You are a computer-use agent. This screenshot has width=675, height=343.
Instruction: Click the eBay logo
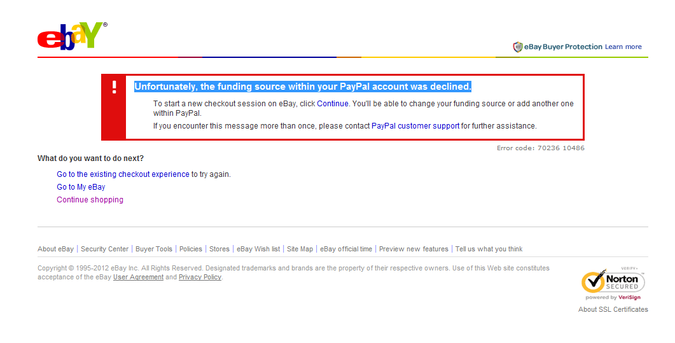click(x=72, y=36)
